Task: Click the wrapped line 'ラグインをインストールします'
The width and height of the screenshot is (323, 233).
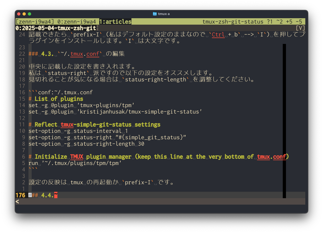Action: click(x=104, y=41)
